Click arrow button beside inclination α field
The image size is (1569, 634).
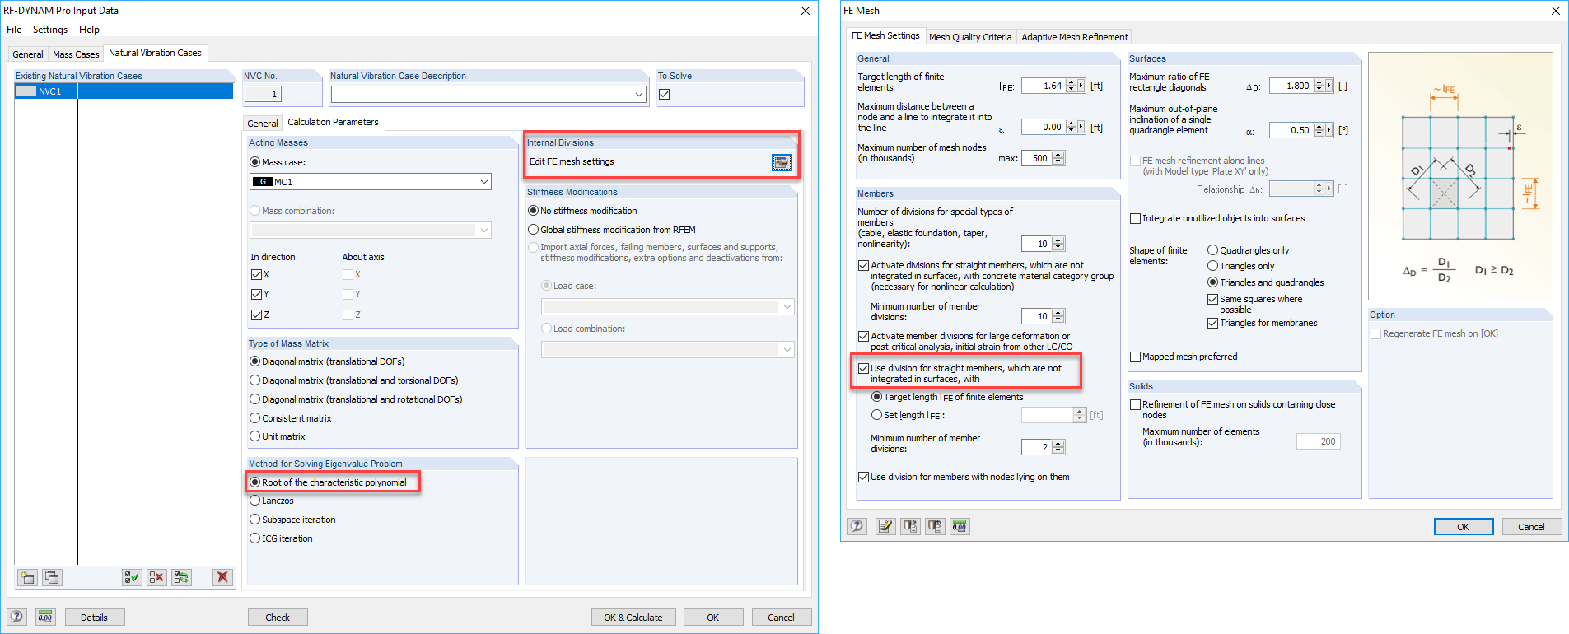click(x=1329, y=130)
